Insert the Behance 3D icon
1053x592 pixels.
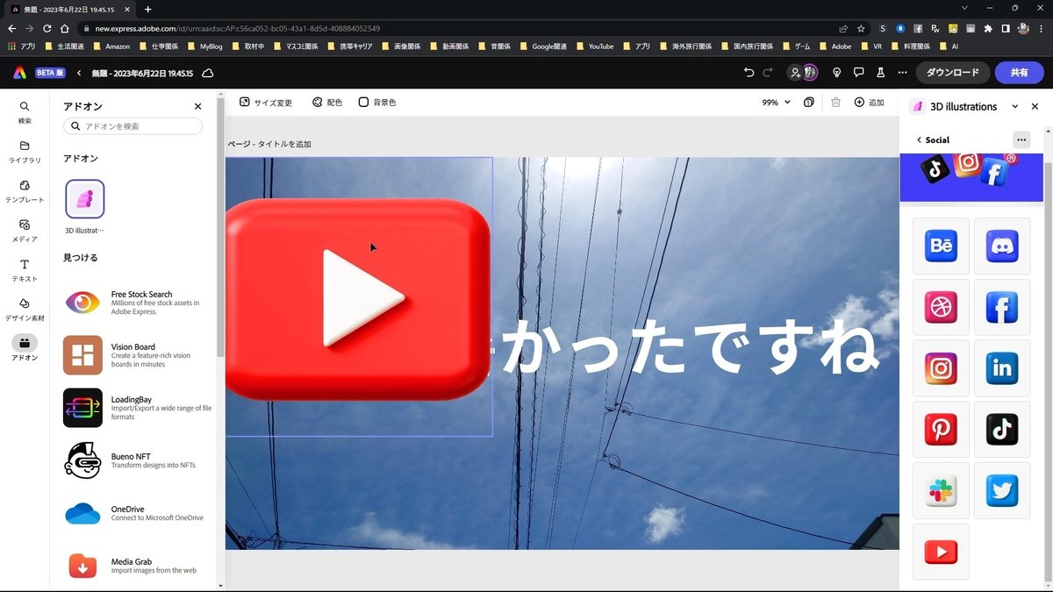[941, 246]
